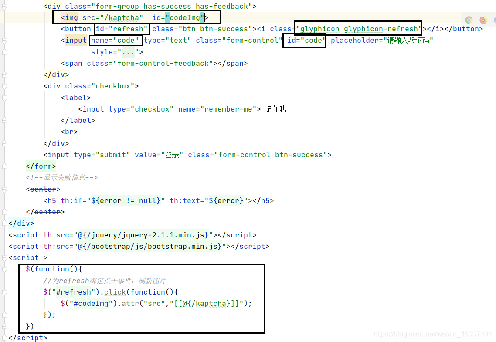
Task: Collapse the #refresh click handler fold marker
Action: (4, 292)
